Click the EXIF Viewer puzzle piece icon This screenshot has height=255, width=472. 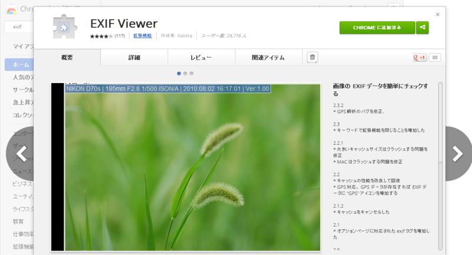click(65, 27)
